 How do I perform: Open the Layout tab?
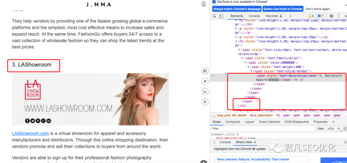(250, 122)
